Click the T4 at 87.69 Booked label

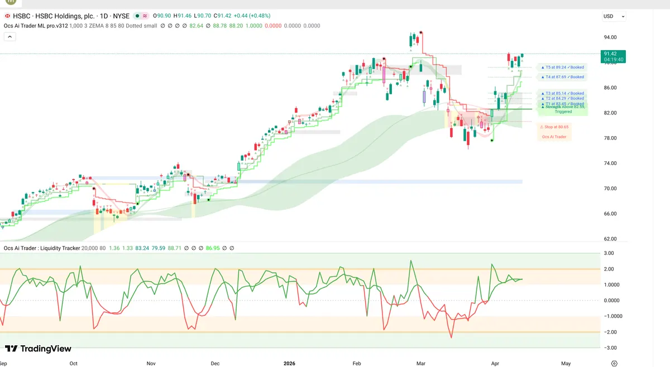pyautogui.click(x=563, y=77)
